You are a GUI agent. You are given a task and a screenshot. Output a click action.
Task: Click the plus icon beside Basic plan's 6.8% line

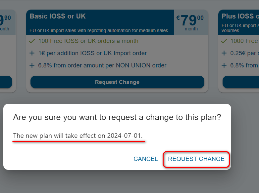tap(32, 65)
